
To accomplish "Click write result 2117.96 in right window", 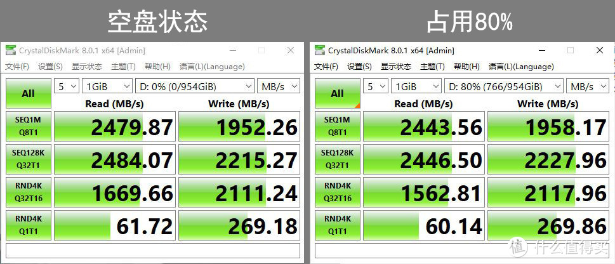I will coord(548,192).
